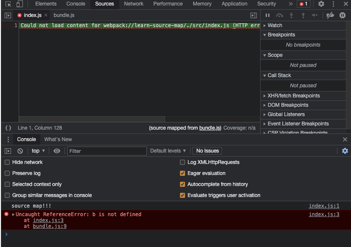Switch to the Application tab
Screen dimensions: 351x247
pos(234,4)
